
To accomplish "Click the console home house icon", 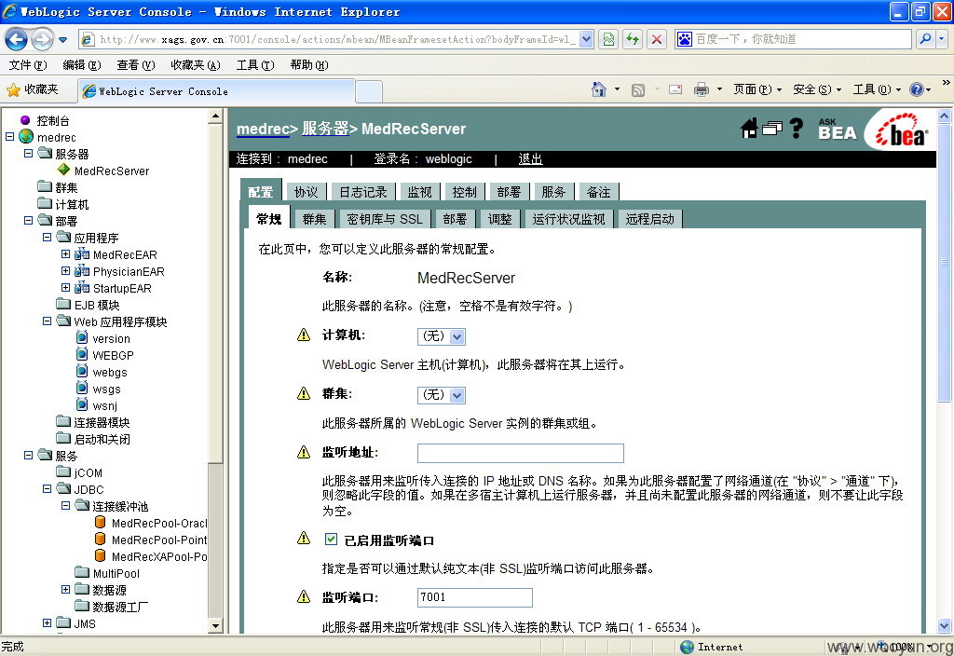I will tap(750, 129).
